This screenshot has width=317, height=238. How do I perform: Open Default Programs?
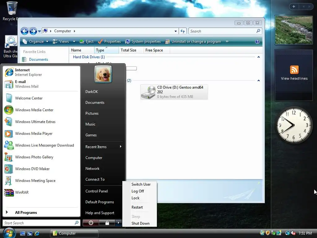(x=103, y=202)
